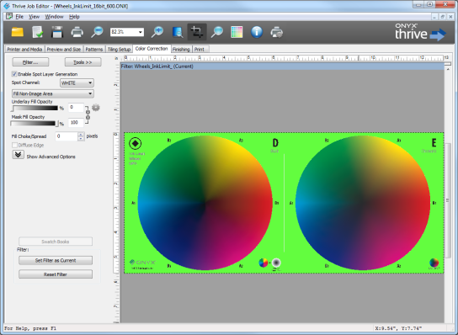Click the zoom out magnifier icon
This screenshot has width=458, height=335.
point(97,32)
